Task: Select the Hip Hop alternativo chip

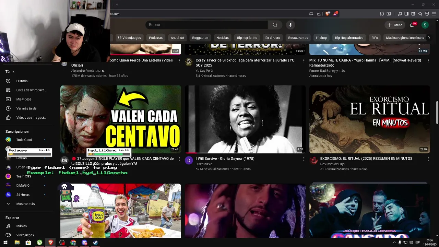Action: [349, 38]
